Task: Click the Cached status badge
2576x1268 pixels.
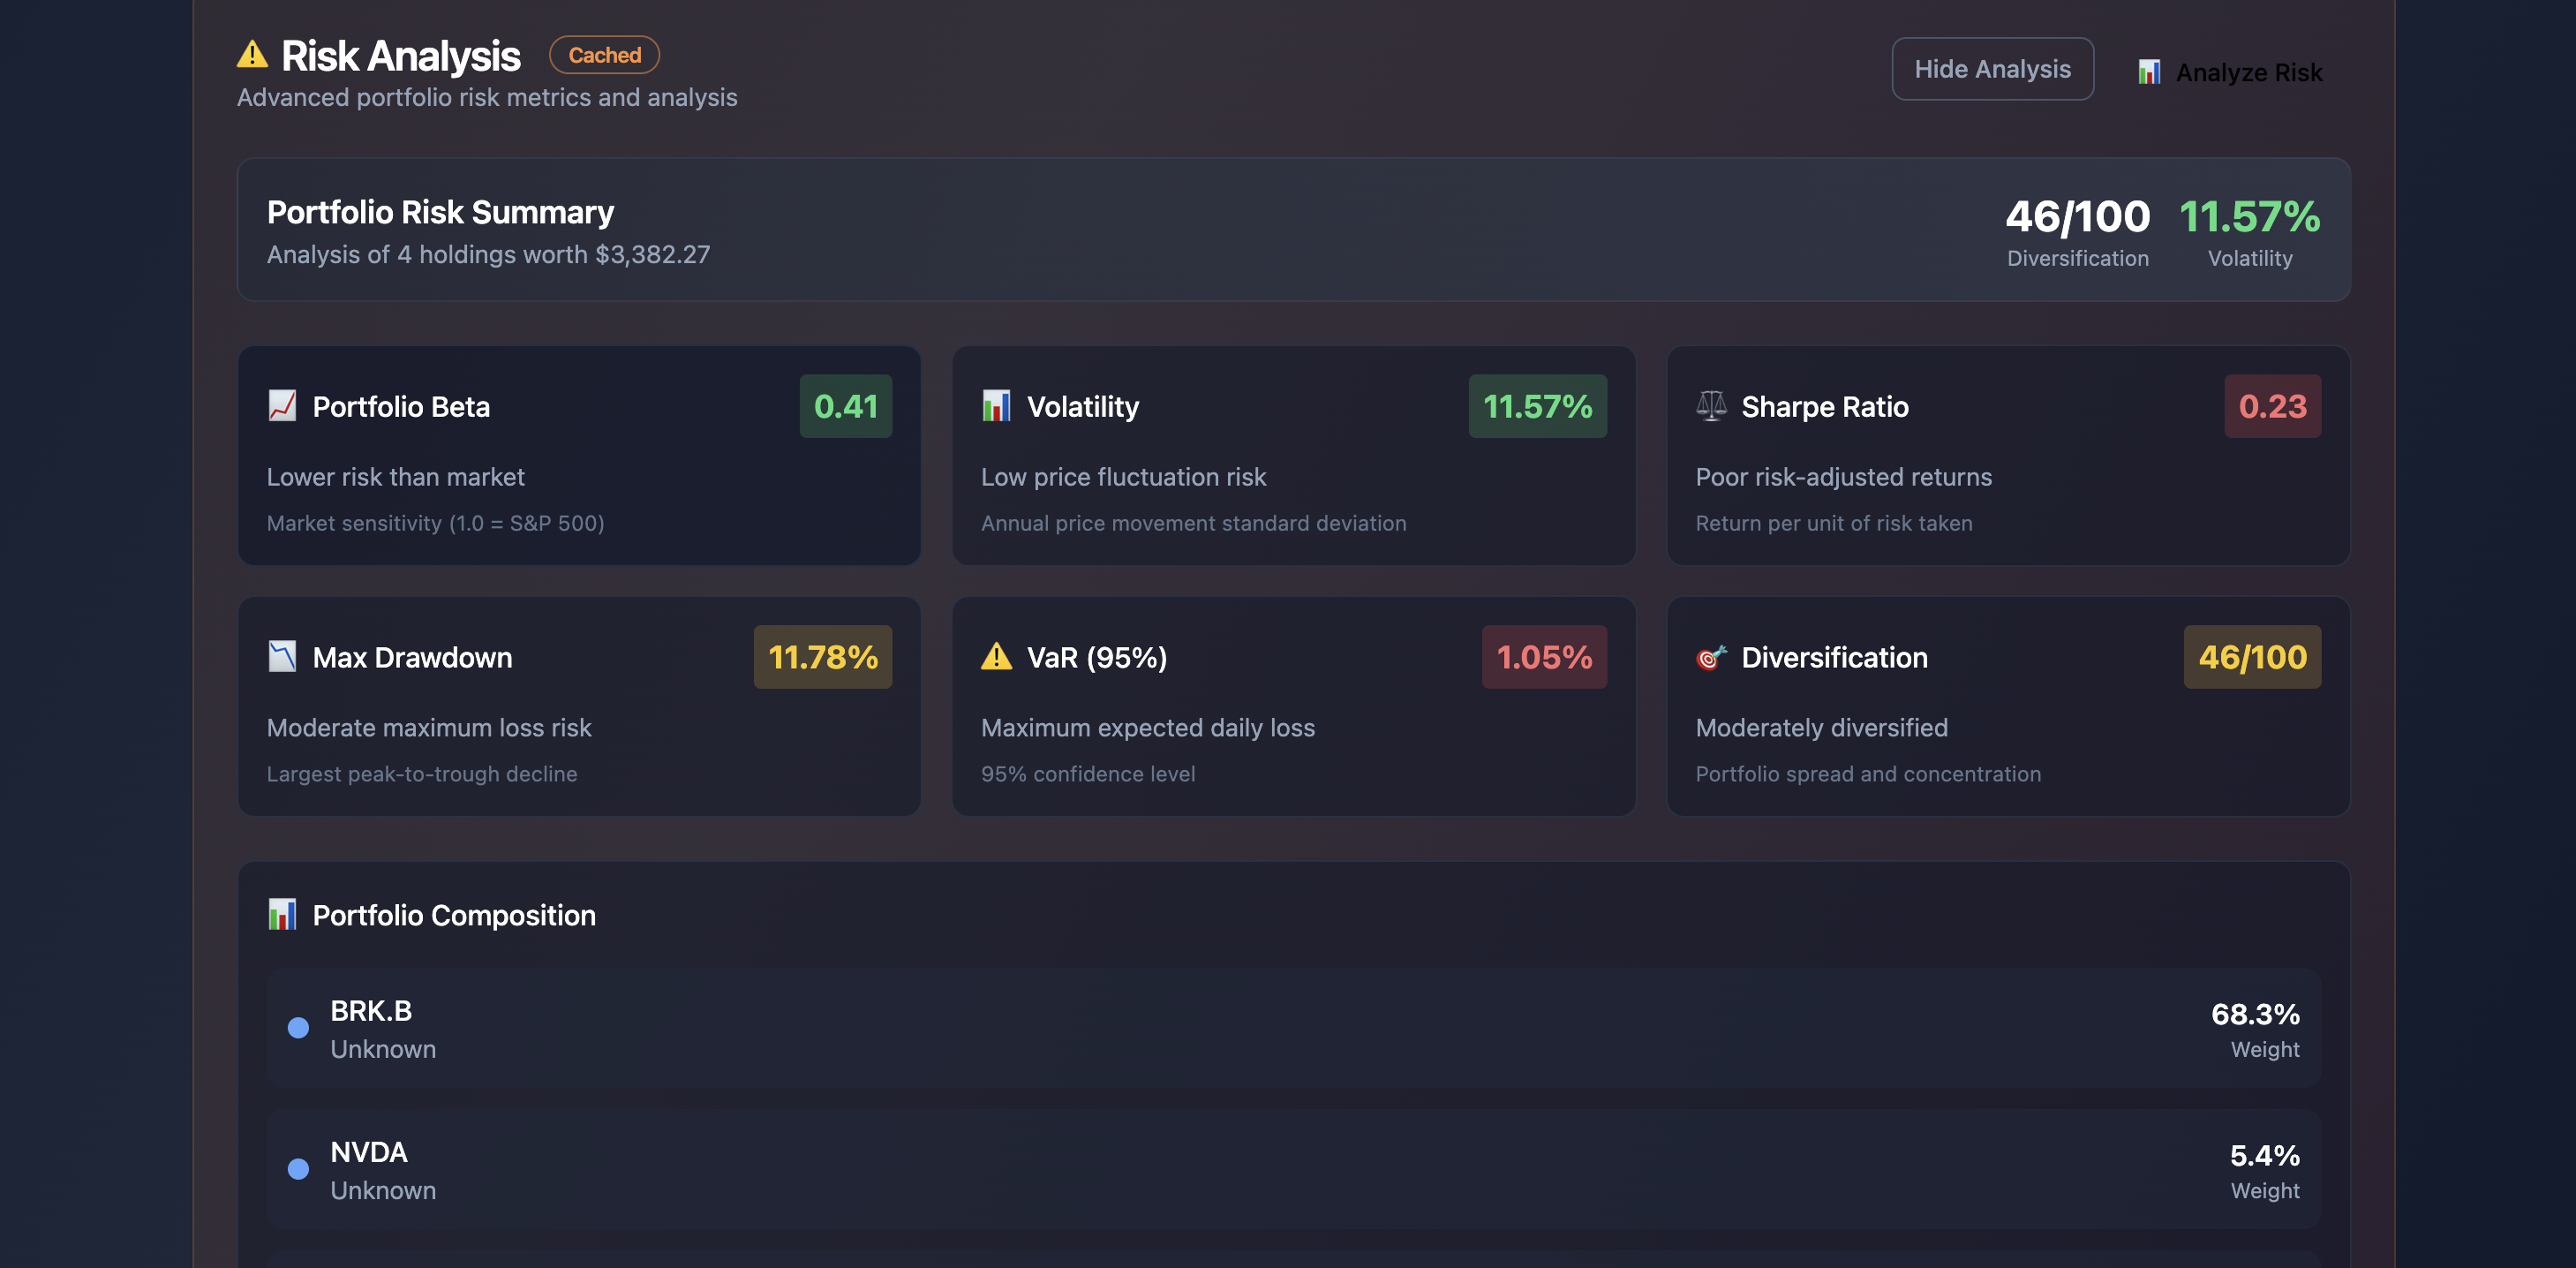Action: coord(604,55)
